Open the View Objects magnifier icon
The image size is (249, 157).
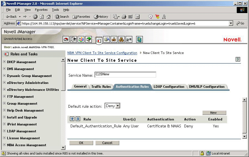click(106, 39)
